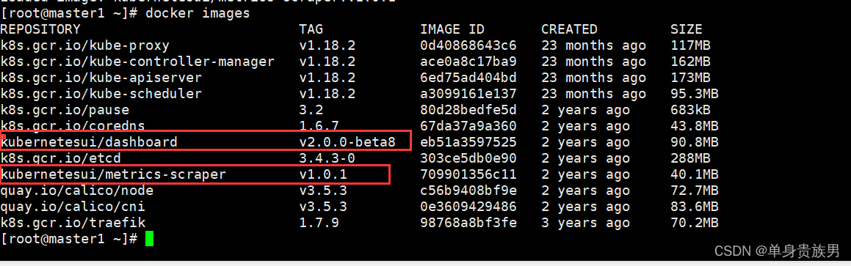Image resolution: width=851 pixels, height=266 pixels.
Task: Select quay.io/calico/cni repository name
Action: pyautogui.click(x=73, y=207)
